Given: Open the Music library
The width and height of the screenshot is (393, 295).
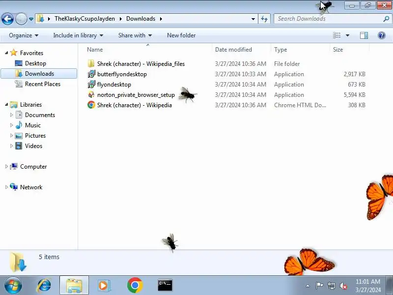Looking at the screenshot, I should coord(33,125).
